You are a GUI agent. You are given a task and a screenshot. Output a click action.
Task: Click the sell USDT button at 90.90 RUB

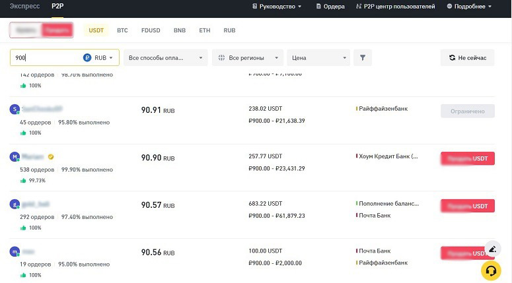pos(468,158)
